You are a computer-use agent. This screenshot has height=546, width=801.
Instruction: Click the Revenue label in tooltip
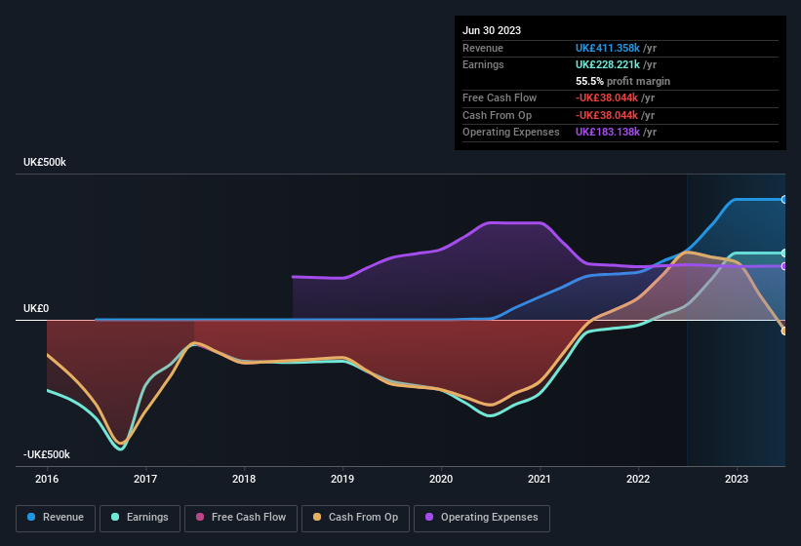tap(483, 48)
